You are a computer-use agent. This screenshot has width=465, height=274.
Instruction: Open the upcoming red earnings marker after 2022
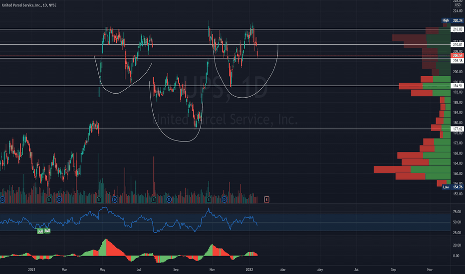pyautogui.click(x=266, y=200)
